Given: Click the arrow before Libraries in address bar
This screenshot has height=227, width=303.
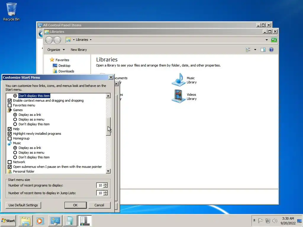Looking at the screenshot, I should click(74, 40).
